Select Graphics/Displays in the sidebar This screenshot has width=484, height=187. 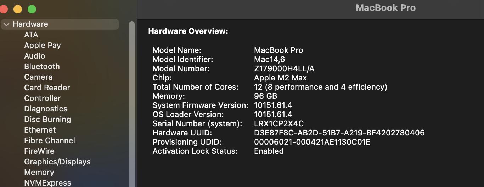57,162
